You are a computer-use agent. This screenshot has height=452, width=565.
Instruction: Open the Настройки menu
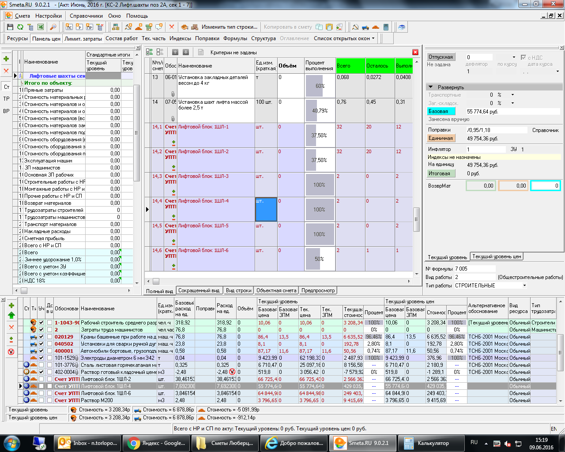tap(49, 15)
